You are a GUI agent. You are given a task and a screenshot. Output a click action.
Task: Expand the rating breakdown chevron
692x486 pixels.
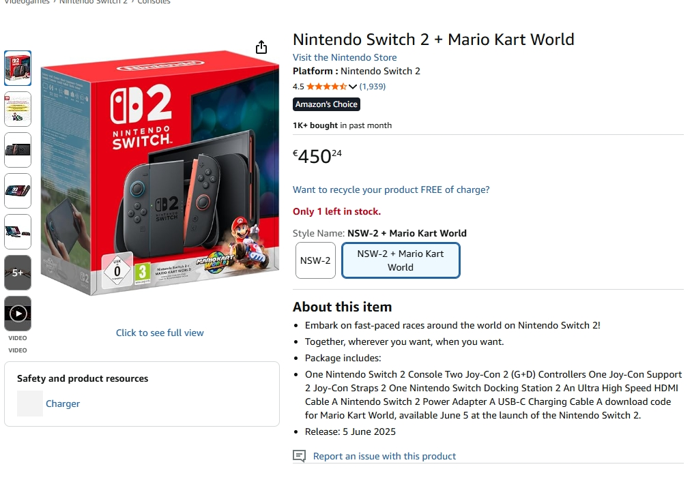tap(353, 87)
